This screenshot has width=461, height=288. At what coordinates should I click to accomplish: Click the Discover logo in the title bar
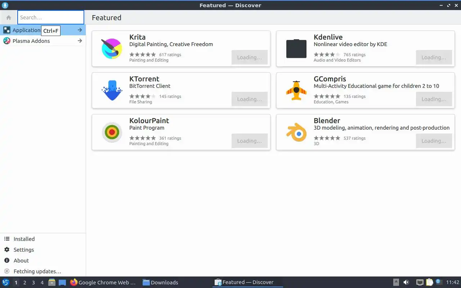point(5,5)
